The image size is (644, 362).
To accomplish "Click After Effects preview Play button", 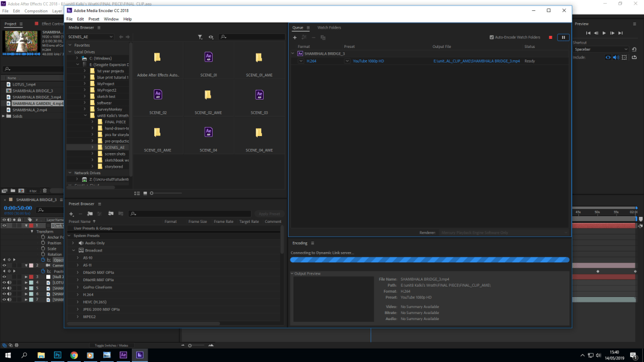I will click(x=604, y=33).
